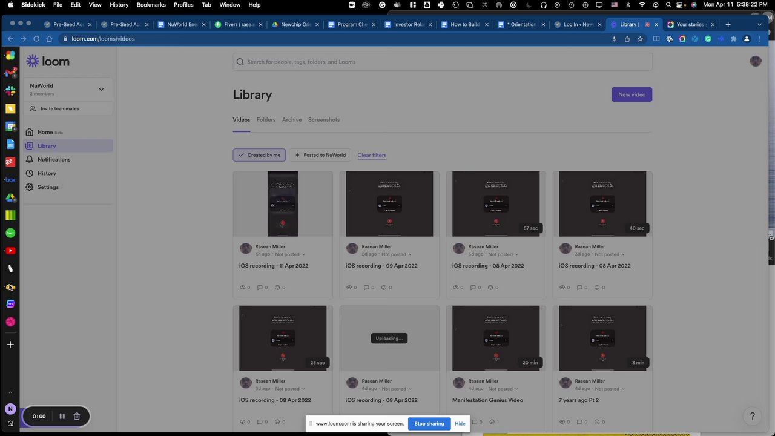Open the help question mark button
This screenshot has height=436, width=775.
tap(753, 416)
